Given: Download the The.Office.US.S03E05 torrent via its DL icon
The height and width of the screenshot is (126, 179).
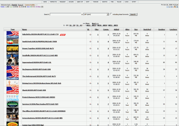Looking at the screenshot, I should [90, 111].
